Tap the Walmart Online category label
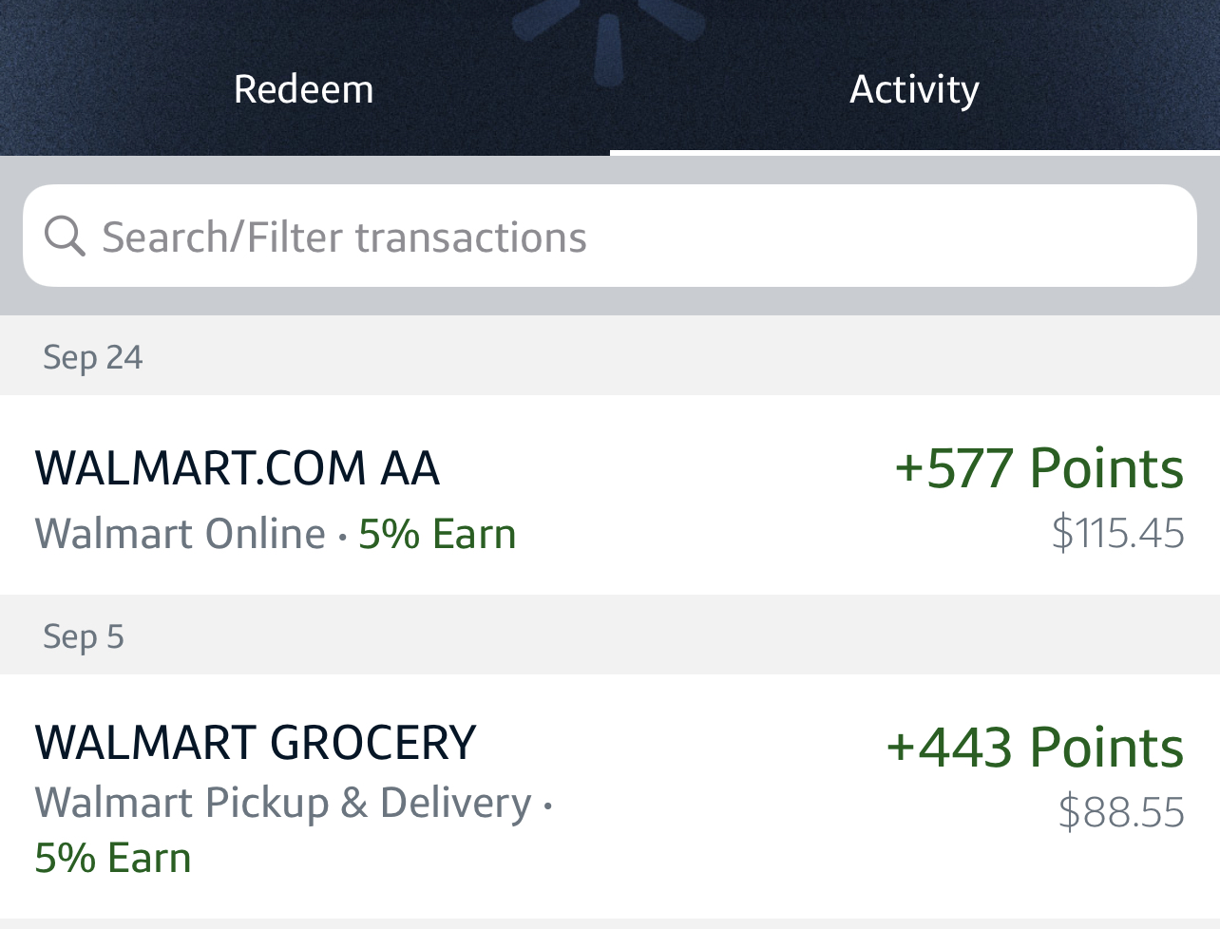This screenshot has width=1220, height=929. (181, 534)
